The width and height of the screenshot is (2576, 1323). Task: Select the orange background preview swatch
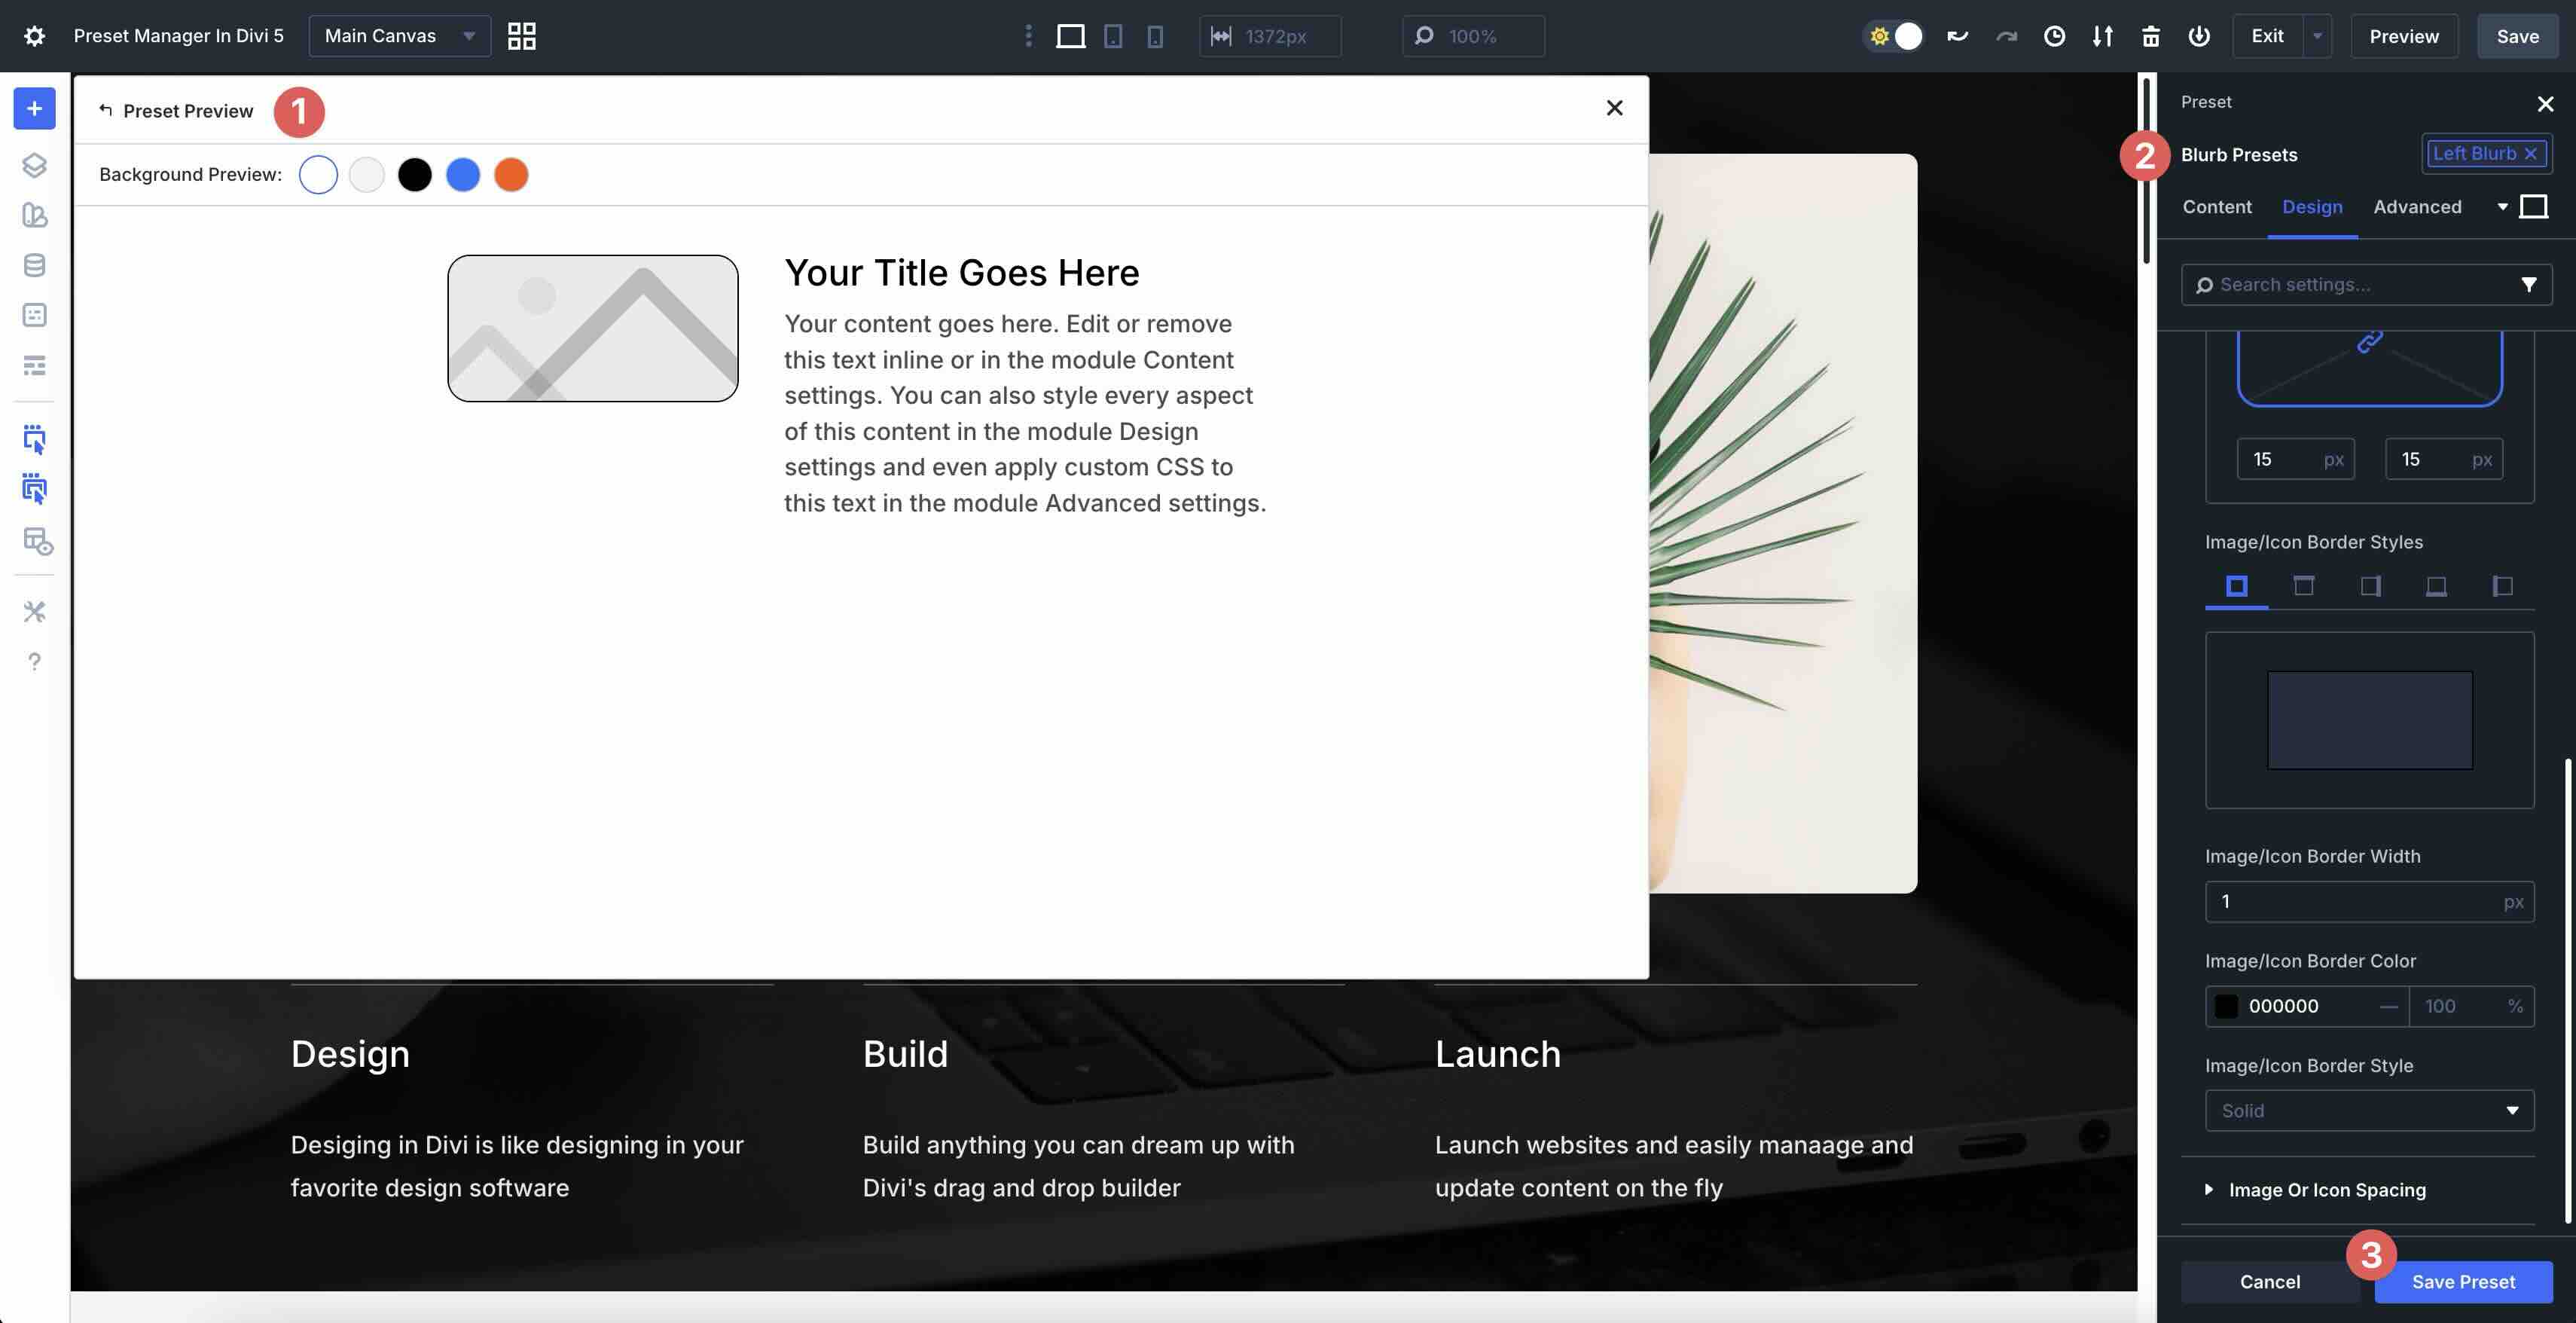[x=511, y=175]
